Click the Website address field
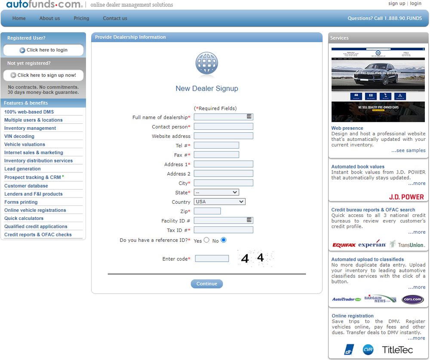 click(224, 136)
